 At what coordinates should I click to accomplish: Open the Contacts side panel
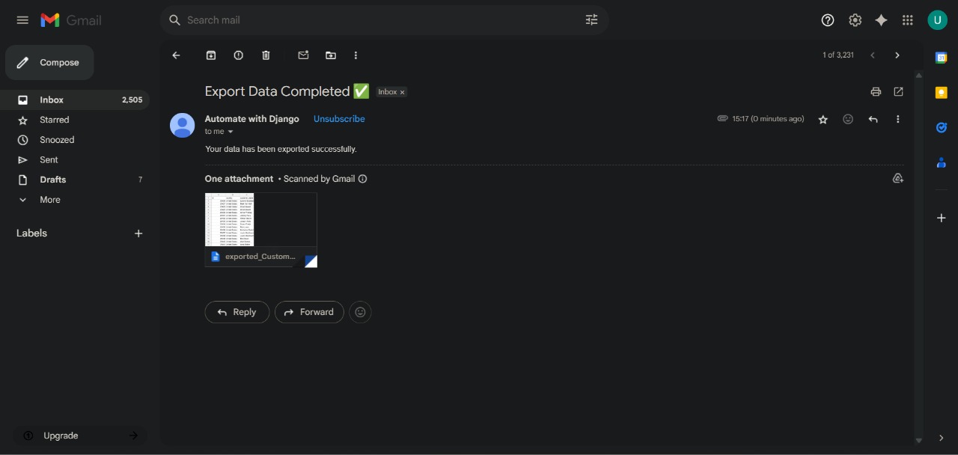point(942,162)
